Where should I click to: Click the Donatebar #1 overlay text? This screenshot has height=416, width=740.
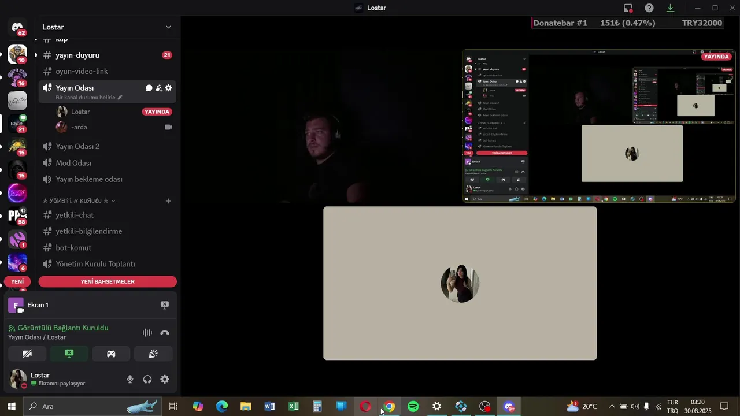[x=560, y=23]
